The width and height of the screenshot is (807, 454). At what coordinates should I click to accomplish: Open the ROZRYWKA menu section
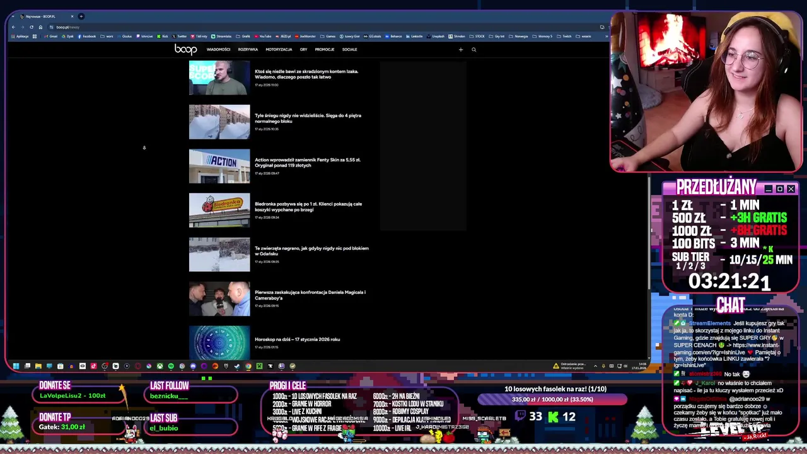[x=248, y=49]
